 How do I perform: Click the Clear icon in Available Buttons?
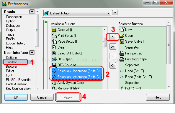tap(54, 47)
